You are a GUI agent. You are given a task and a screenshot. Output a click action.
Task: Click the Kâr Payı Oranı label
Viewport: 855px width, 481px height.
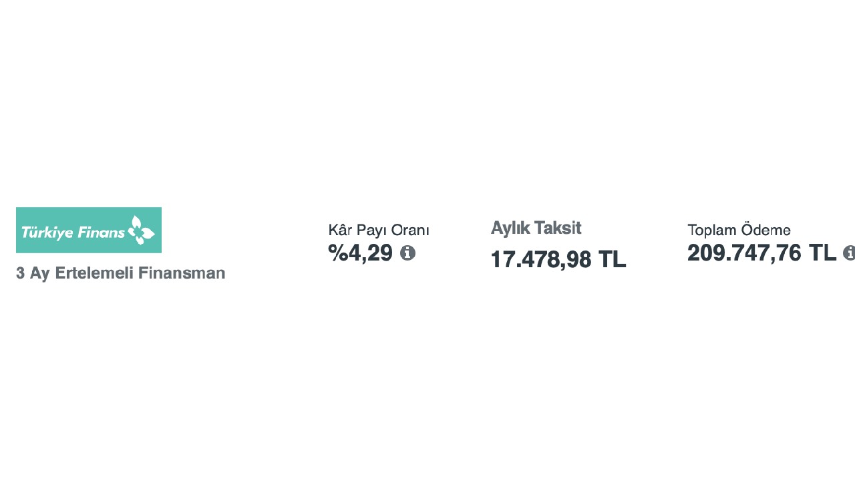(x=378, y=230)
